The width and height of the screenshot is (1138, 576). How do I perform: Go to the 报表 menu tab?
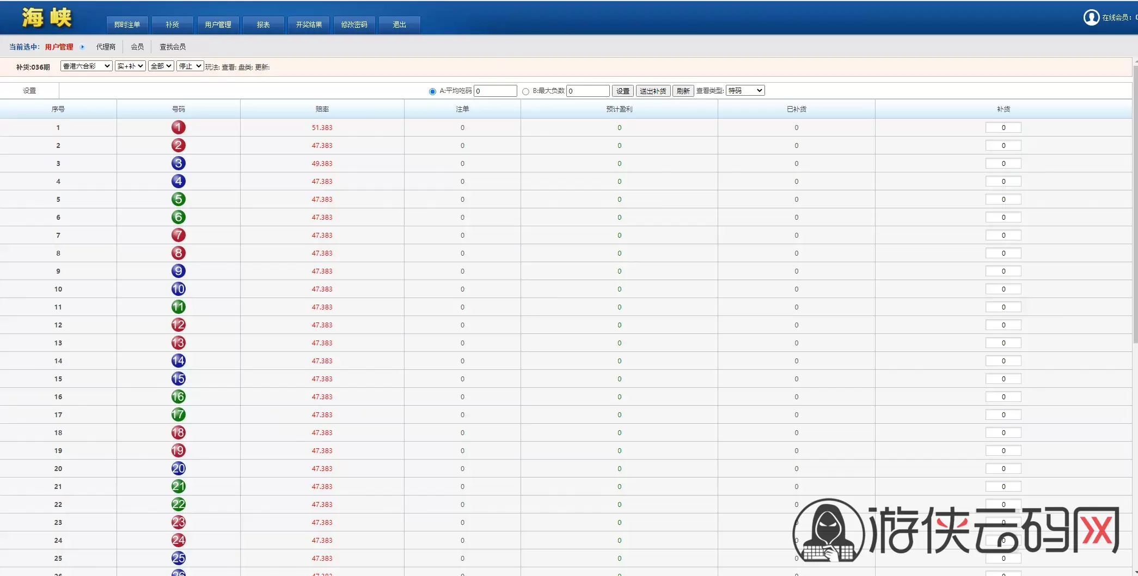(x=264, y=24)
